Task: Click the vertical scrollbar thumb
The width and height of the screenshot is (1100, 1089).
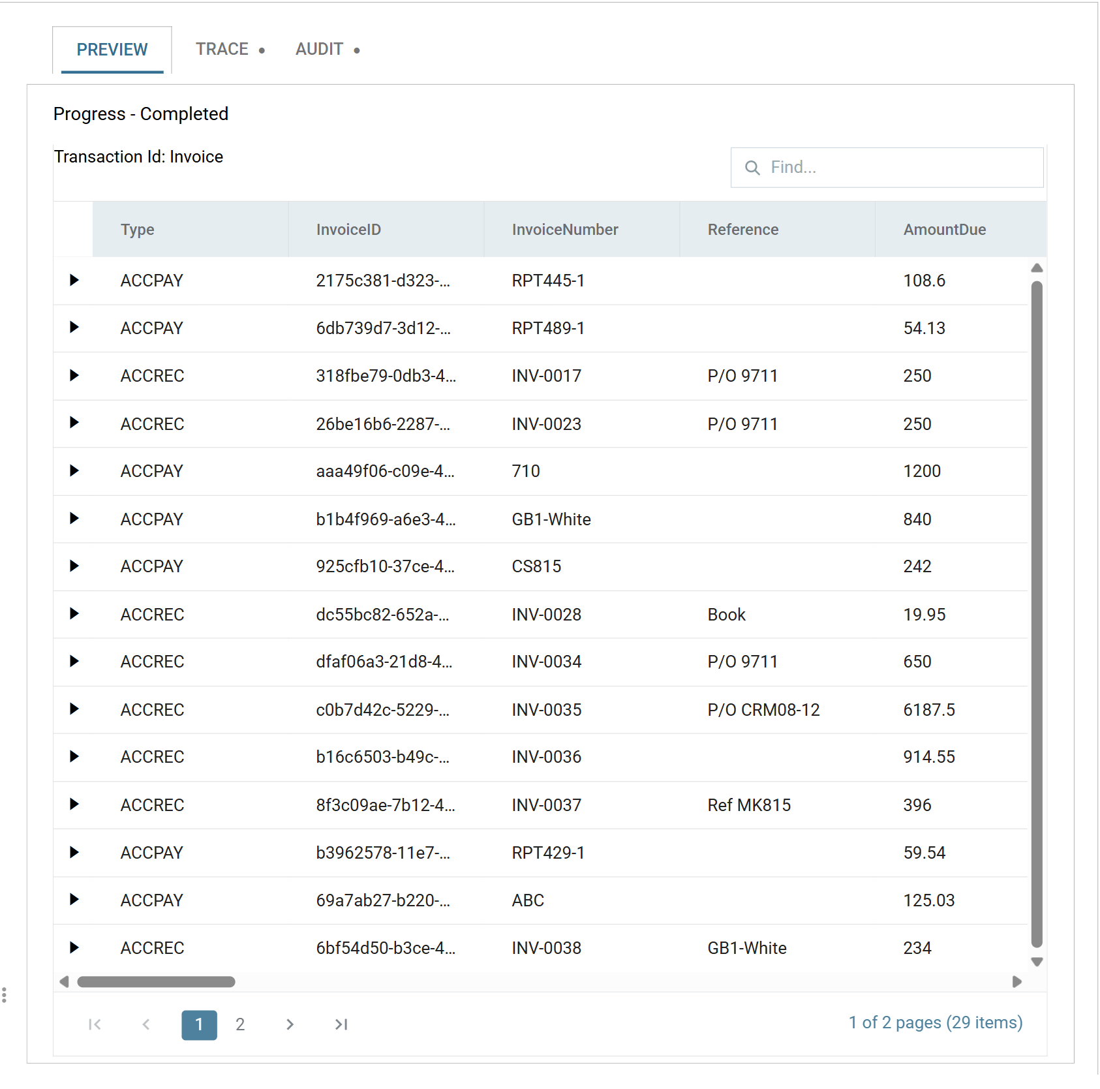Action: [x=1037, y=614]
